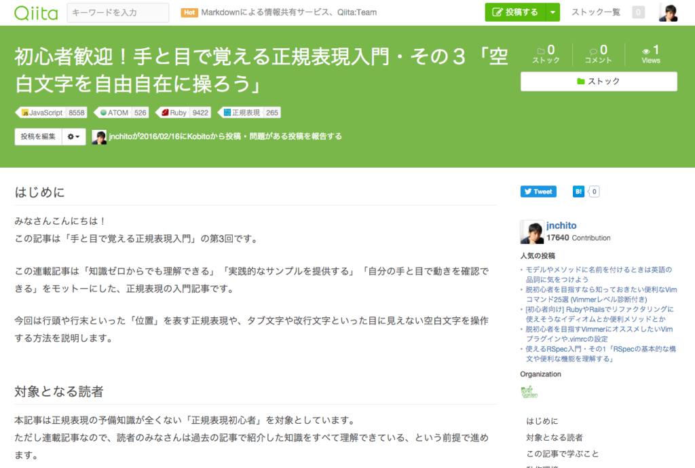Viewport: 695px width, 468px height.
Task: Click the folder stock counter in the header
Action: point(546,54)
